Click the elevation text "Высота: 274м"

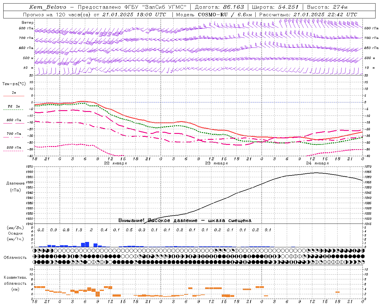click(x=327, y=7)
